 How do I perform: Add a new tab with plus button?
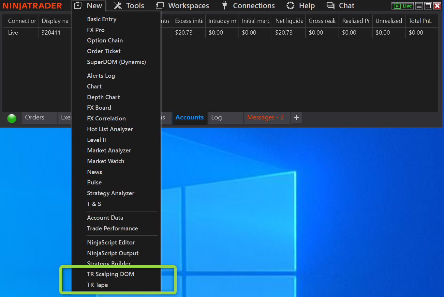(x=296, y=118)
